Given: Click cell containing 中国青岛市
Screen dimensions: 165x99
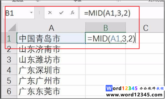Looking at the screenshot, I should tap(51, 38).
